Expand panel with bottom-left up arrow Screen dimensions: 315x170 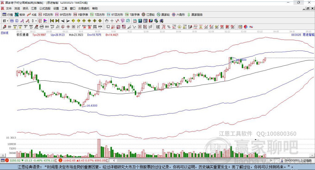click(x=3, y=155)
